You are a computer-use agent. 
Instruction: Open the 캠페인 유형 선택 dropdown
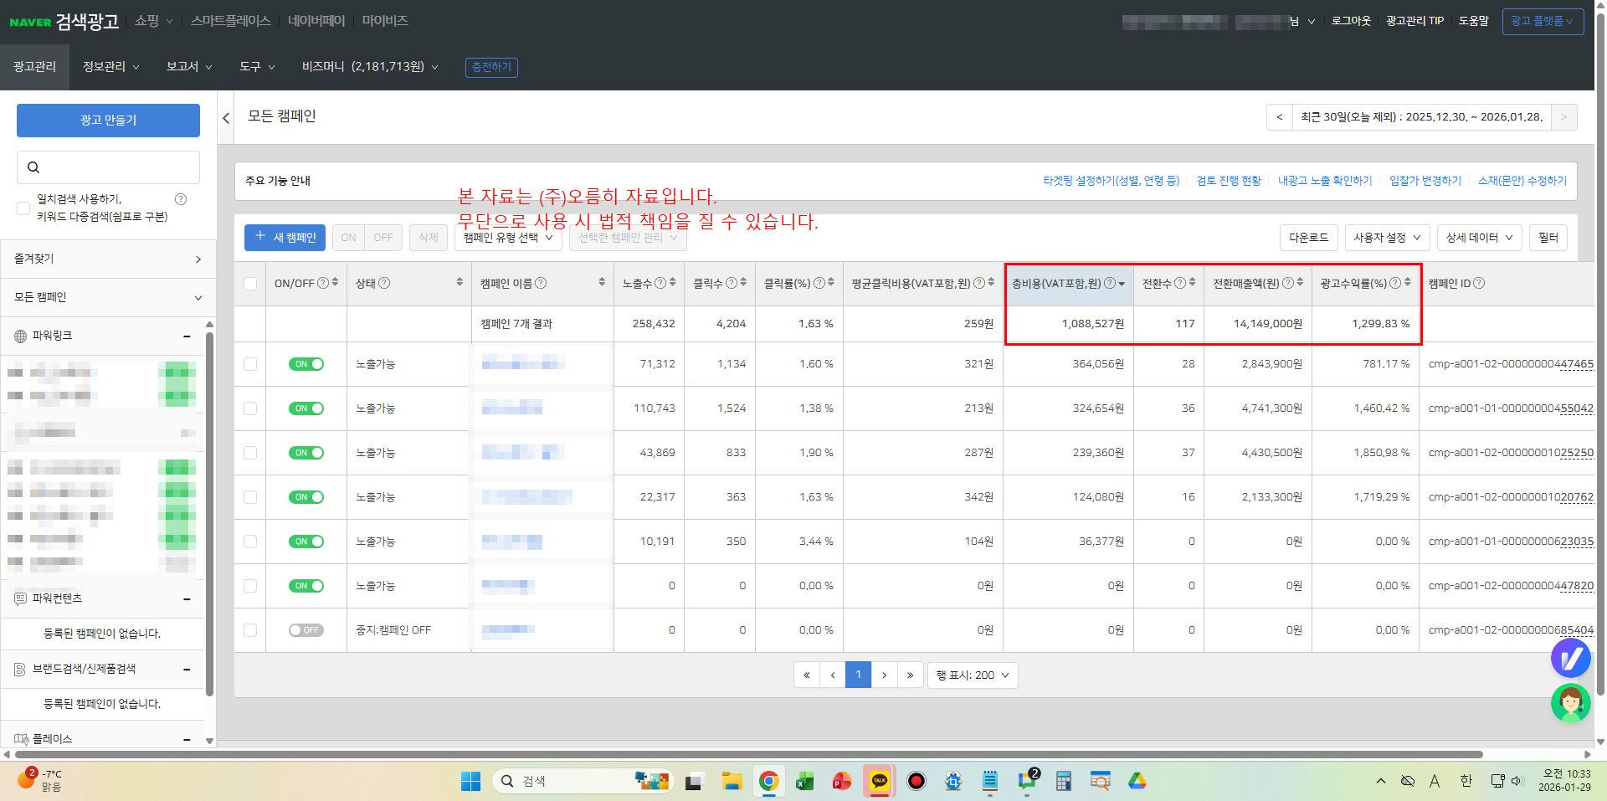508,238
